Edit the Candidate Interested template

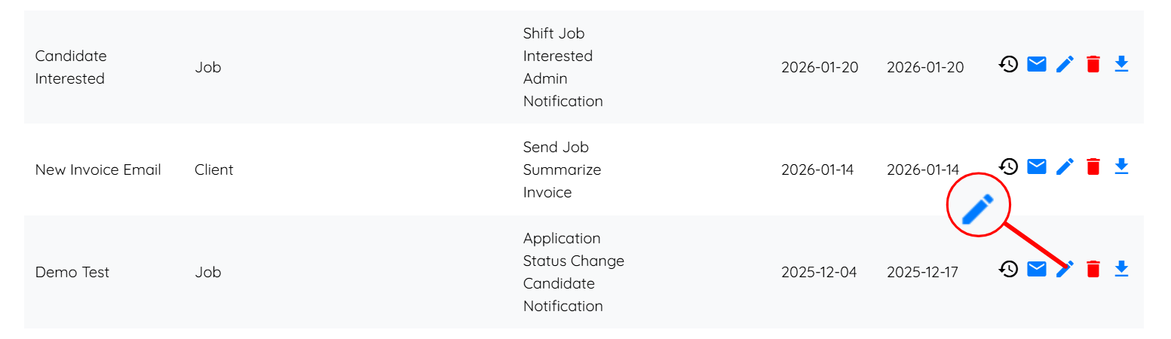click(x=1065, y=65)
